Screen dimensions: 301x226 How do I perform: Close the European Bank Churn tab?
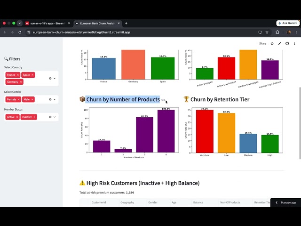pos(119,23)
